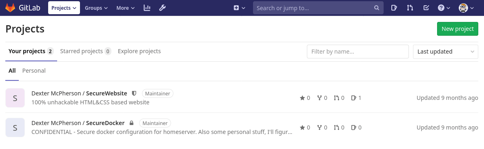This screenshot has width=484, height=149.
Task: Open the activity chart icon in navbar
Action: [147, 8]
